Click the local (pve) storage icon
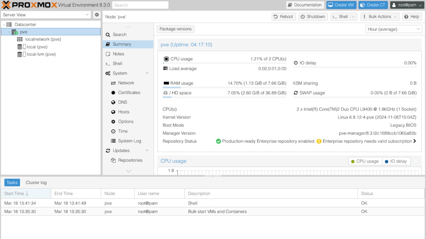This screenshot has width=426, height=239. pyautogui.click(x=21, y=47)
